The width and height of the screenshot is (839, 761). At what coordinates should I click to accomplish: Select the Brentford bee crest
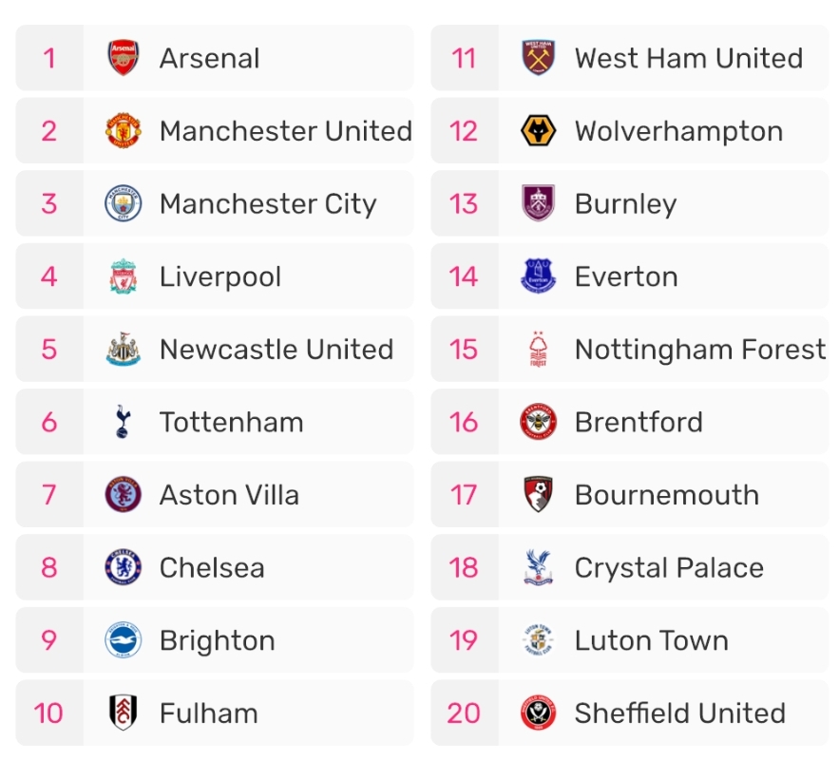coord(539,423)
